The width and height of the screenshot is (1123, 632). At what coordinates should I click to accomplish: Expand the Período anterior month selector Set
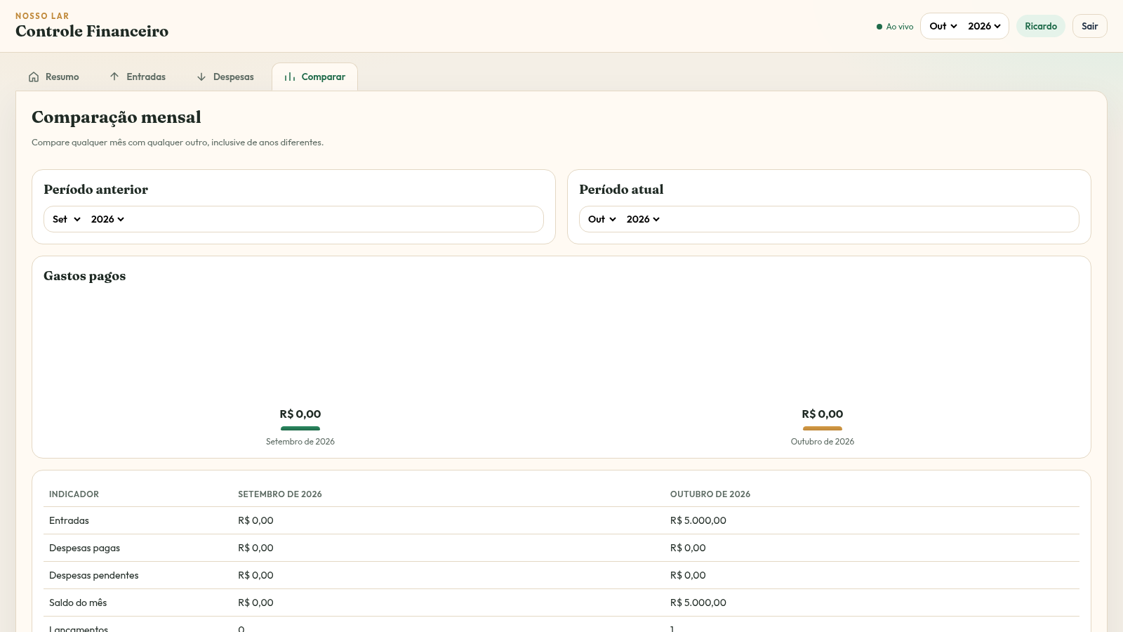tap(67, 219)
